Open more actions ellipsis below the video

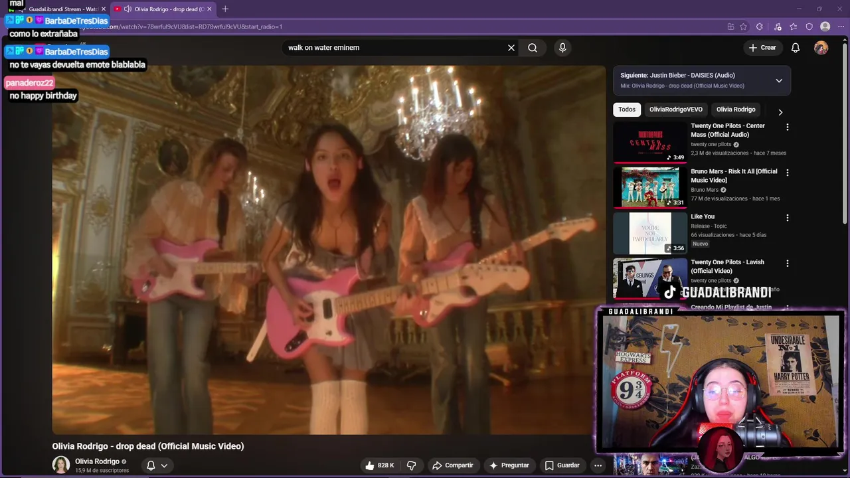point(598,465)
